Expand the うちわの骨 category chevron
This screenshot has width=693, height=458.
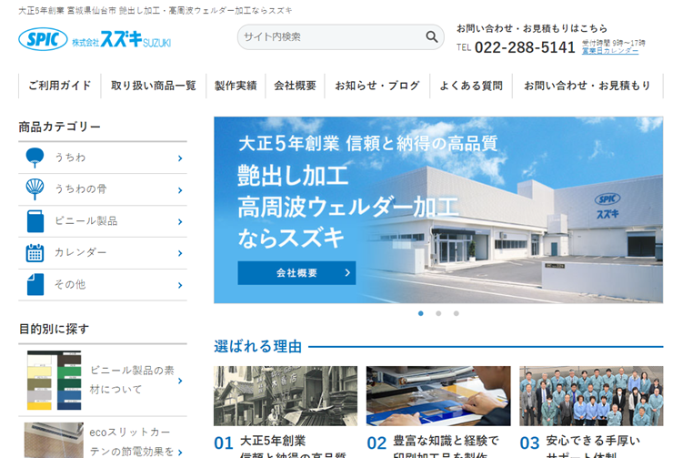tap(180, 190)
